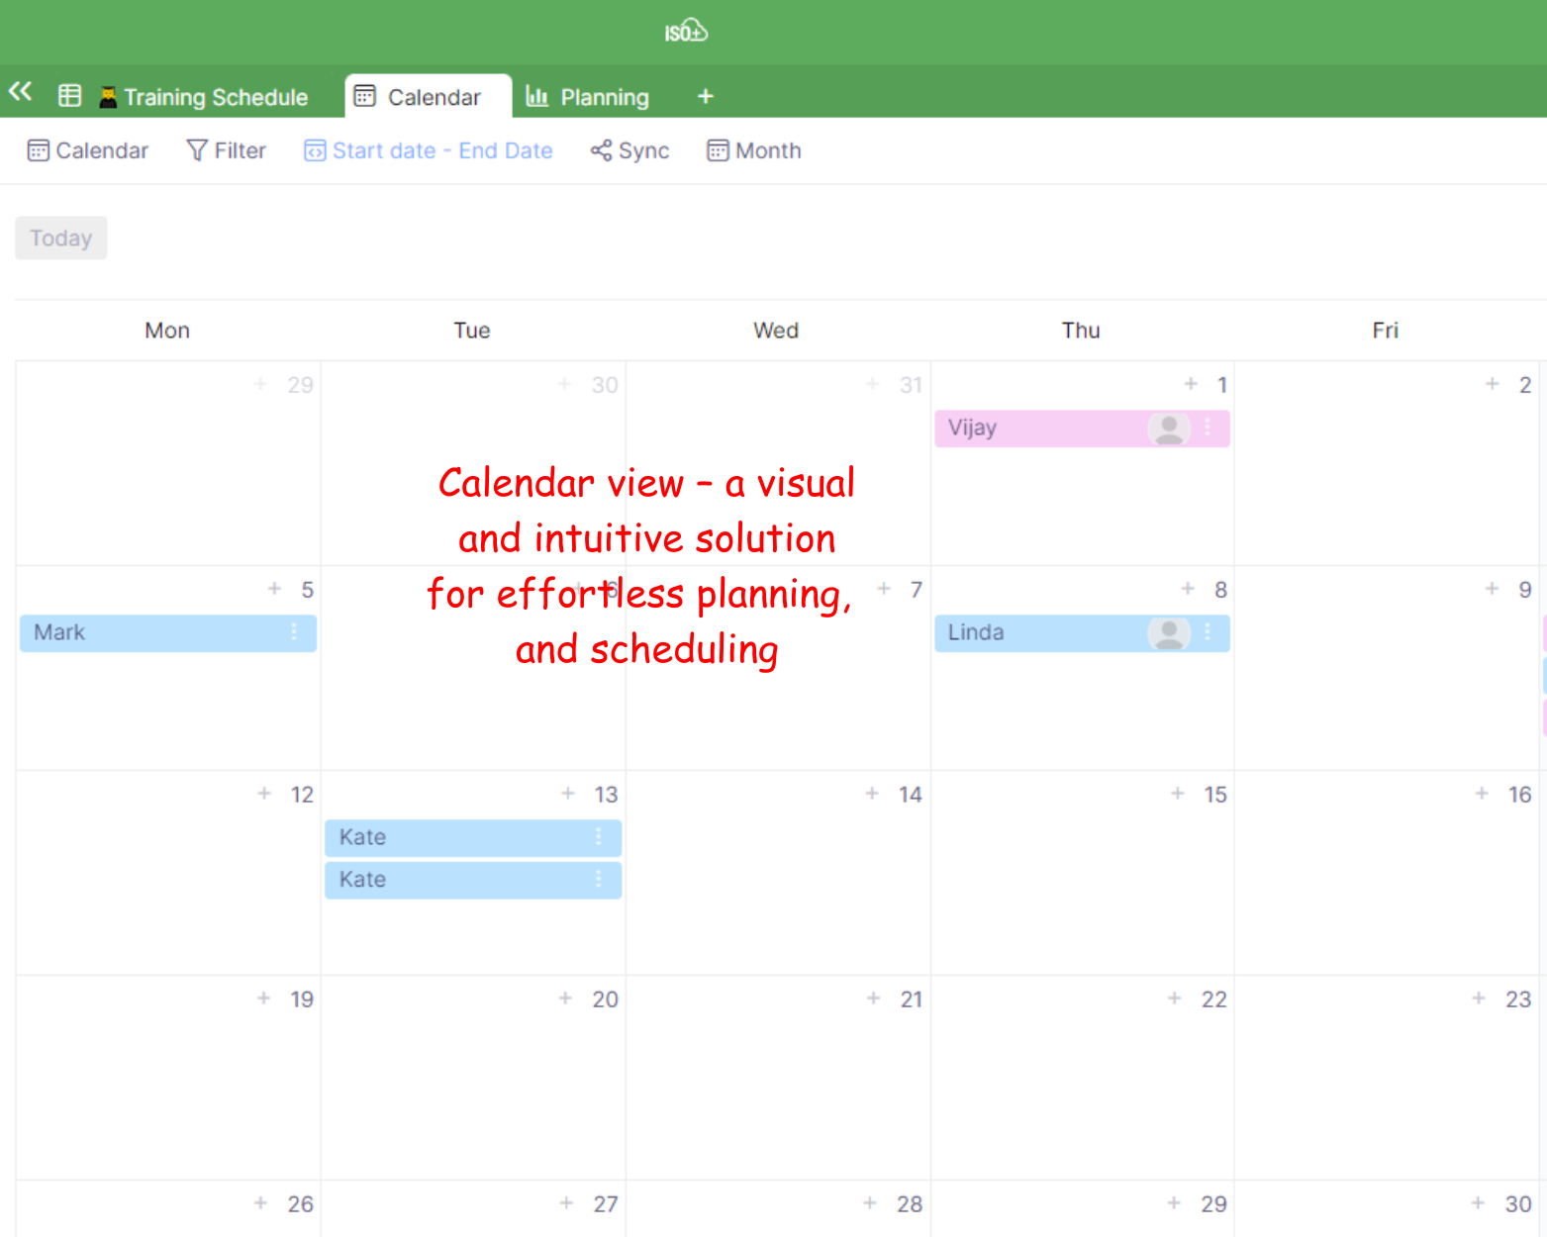Open options menu for Mark event
Screen dimensions: 1547x1237
(x=294, y=632)
